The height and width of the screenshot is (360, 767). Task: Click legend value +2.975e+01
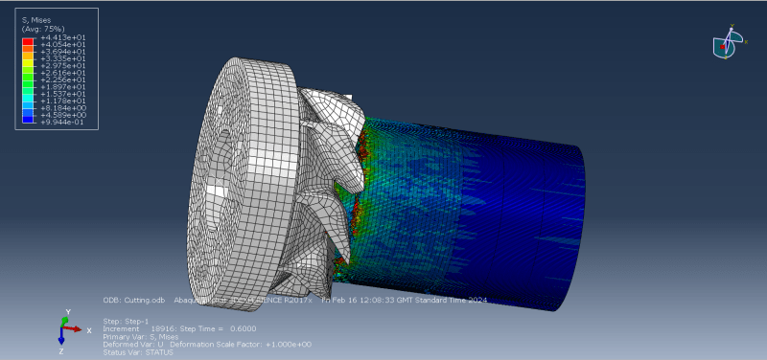pyautogui.click(x=62, y=65)
